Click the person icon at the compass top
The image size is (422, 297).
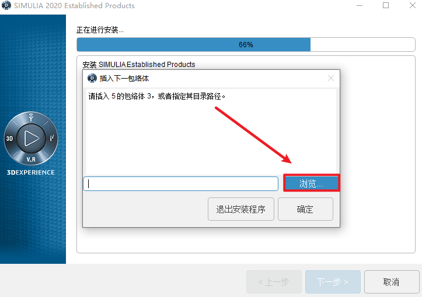click(31, 117)
